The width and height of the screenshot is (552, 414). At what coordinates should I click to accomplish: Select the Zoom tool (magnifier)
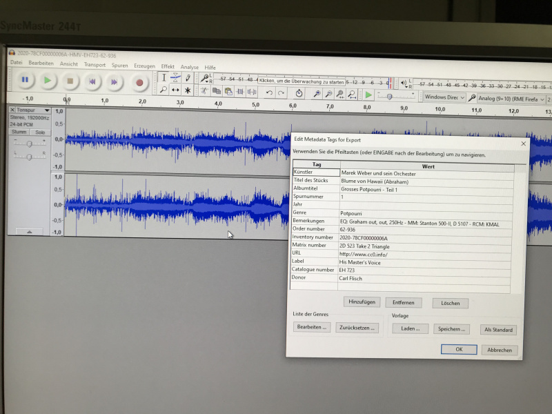tap(164, 89)
